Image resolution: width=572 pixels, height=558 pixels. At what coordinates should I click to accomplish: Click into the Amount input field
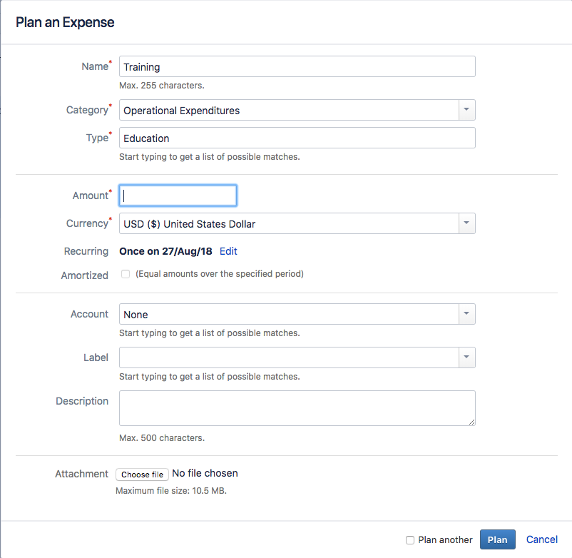click(178, 195)
